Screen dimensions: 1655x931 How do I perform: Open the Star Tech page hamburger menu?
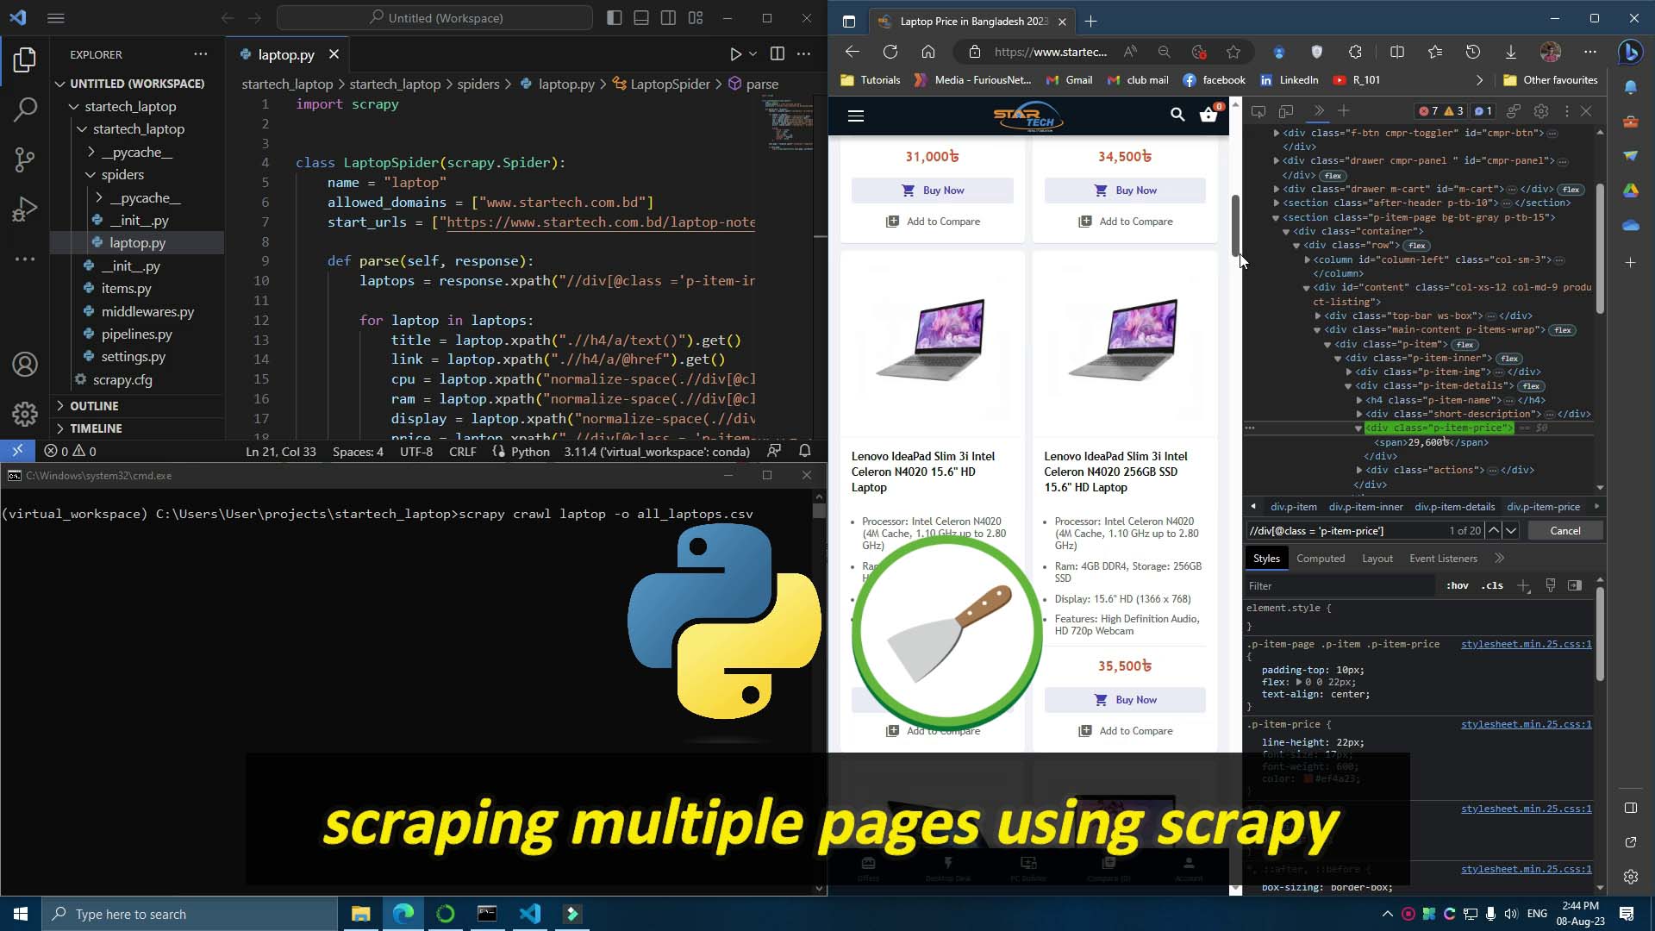[x=856, y=116]
